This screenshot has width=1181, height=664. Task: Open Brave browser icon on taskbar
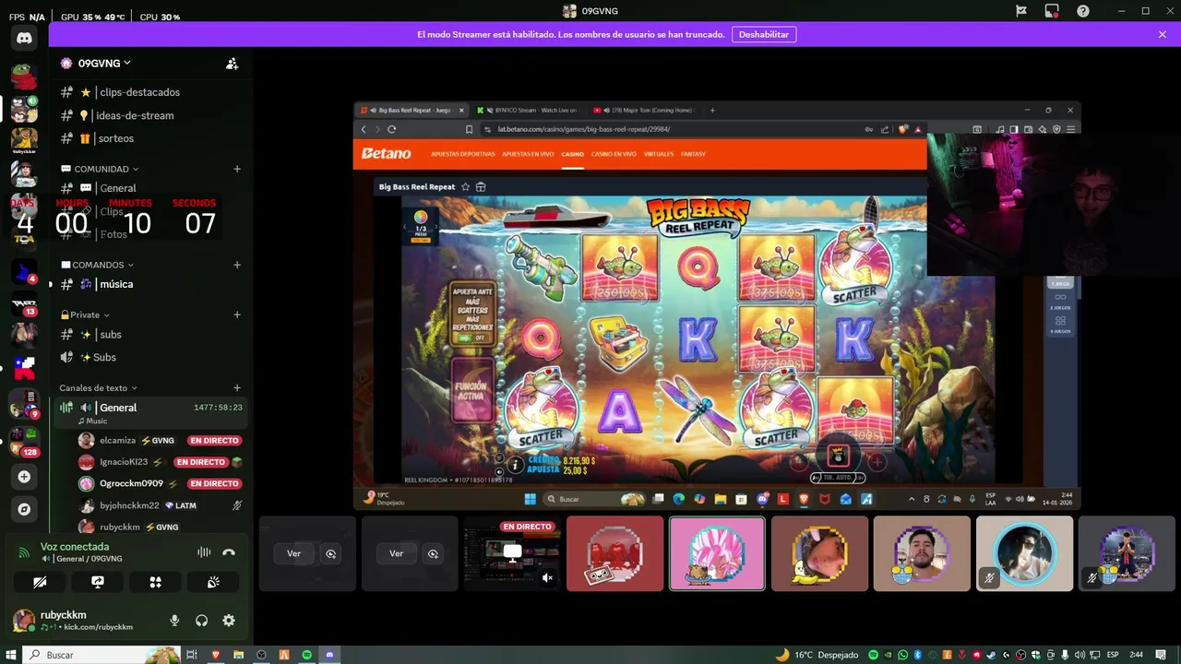[216, 655]
